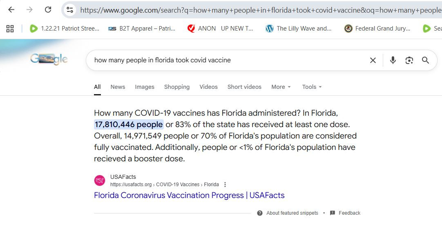Start voice search with microphone

click(393, 60)
